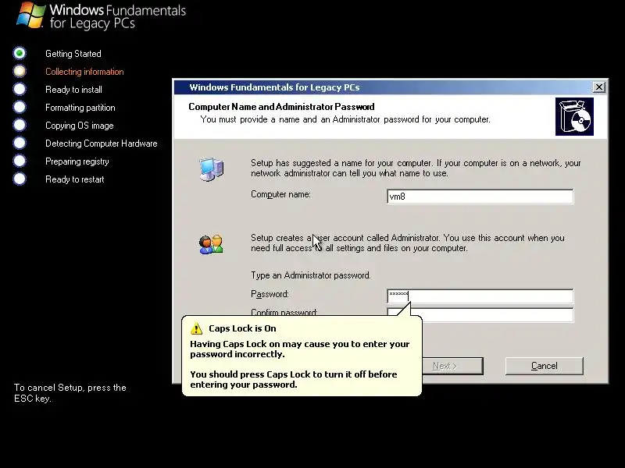Click the 'To cancel Setup' ESC hint
The width and height of the screenshot is (625, 468).
click(70, 393)
